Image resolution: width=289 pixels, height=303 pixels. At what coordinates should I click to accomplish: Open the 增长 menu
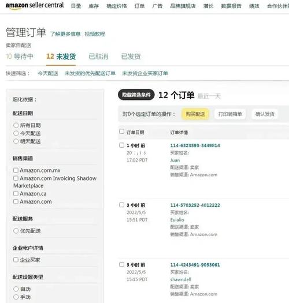tap(208, 6)
